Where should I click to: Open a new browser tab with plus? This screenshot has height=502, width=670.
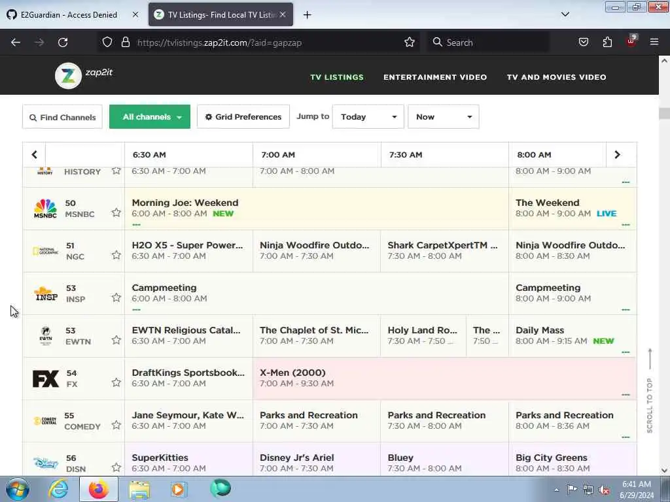[308, 15]
